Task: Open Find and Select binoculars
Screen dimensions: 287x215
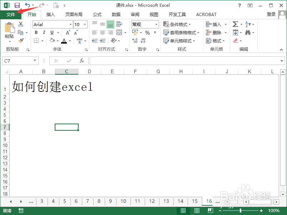Action: coord(248,32)
